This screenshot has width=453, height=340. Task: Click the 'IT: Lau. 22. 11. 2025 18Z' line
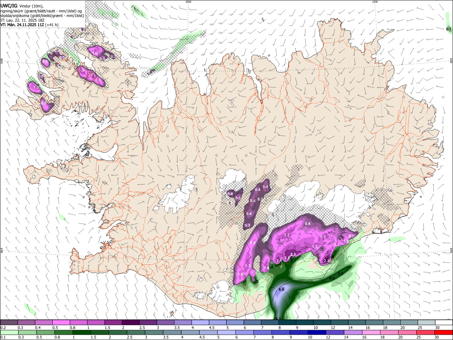22,20
